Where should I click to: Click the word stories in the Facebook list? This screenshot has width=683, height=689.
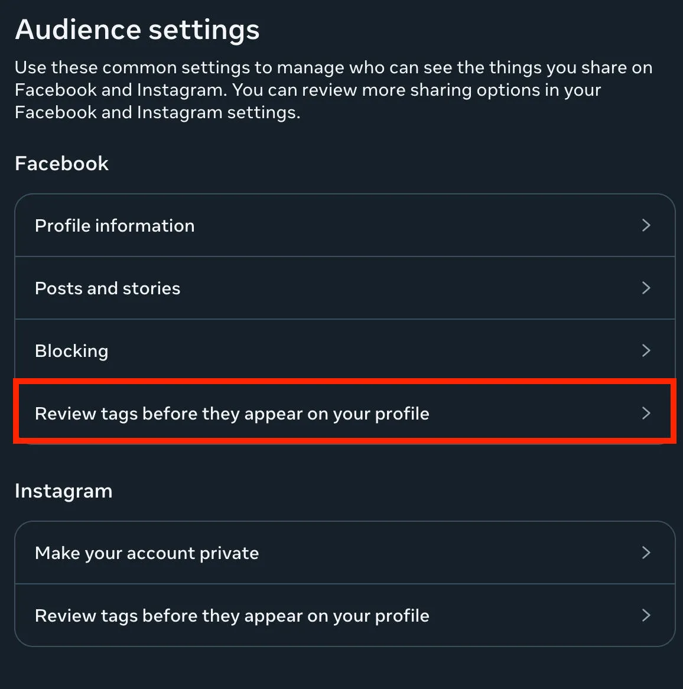151,289
